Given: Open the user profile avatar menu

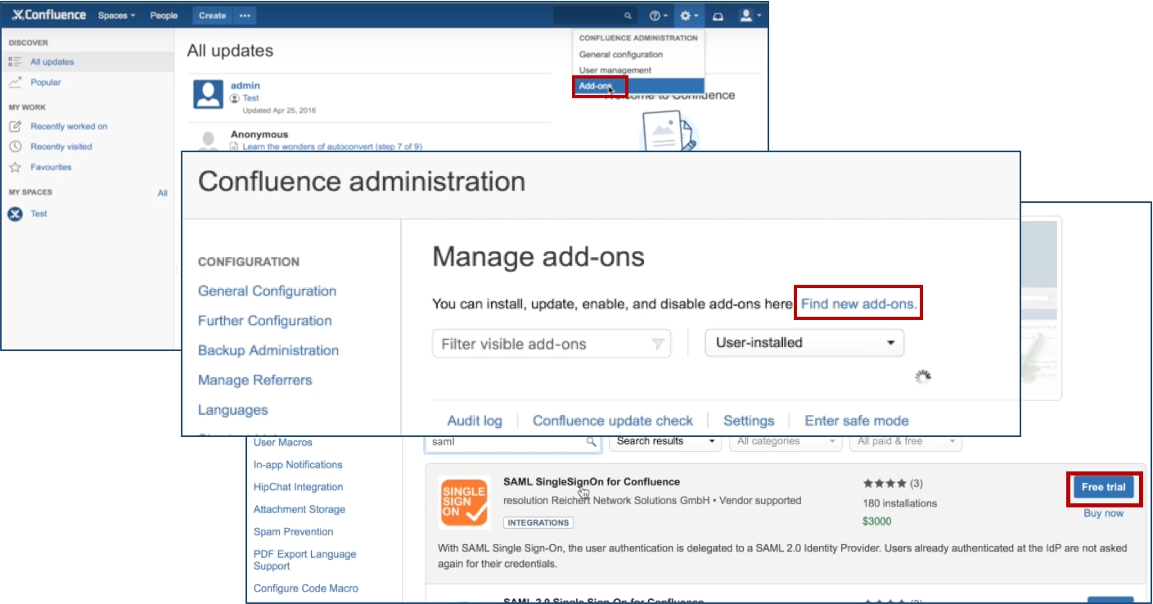Looking at the screenshot, I should tap(749, 16).
